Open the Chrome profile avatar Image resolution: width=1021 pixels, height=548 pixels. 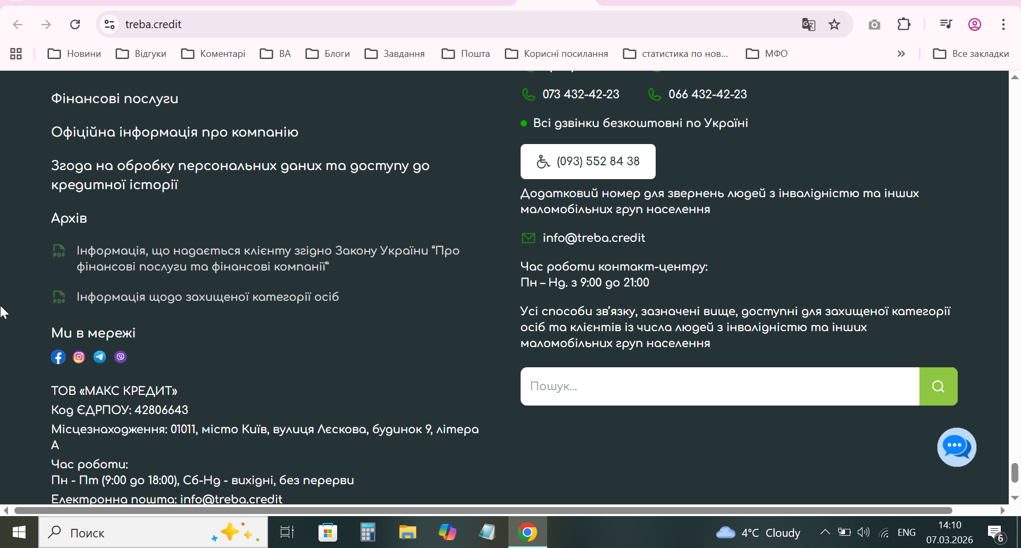(x=975, y=24)
